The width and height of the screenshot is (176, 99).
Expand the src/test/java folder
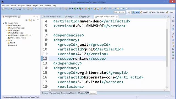[x=6, y=31]
